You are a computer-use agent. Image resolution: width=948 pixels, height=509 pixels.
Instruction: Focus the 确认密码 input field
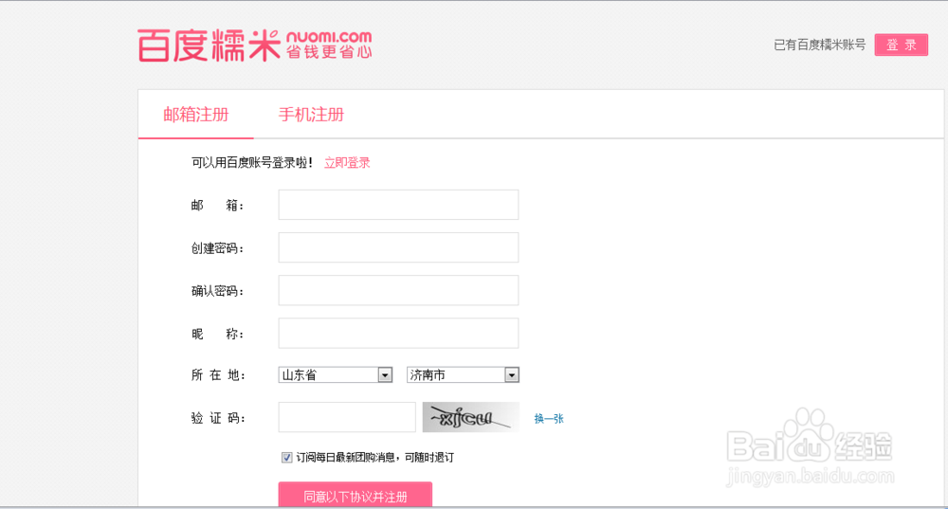click(x=398, y=291)
